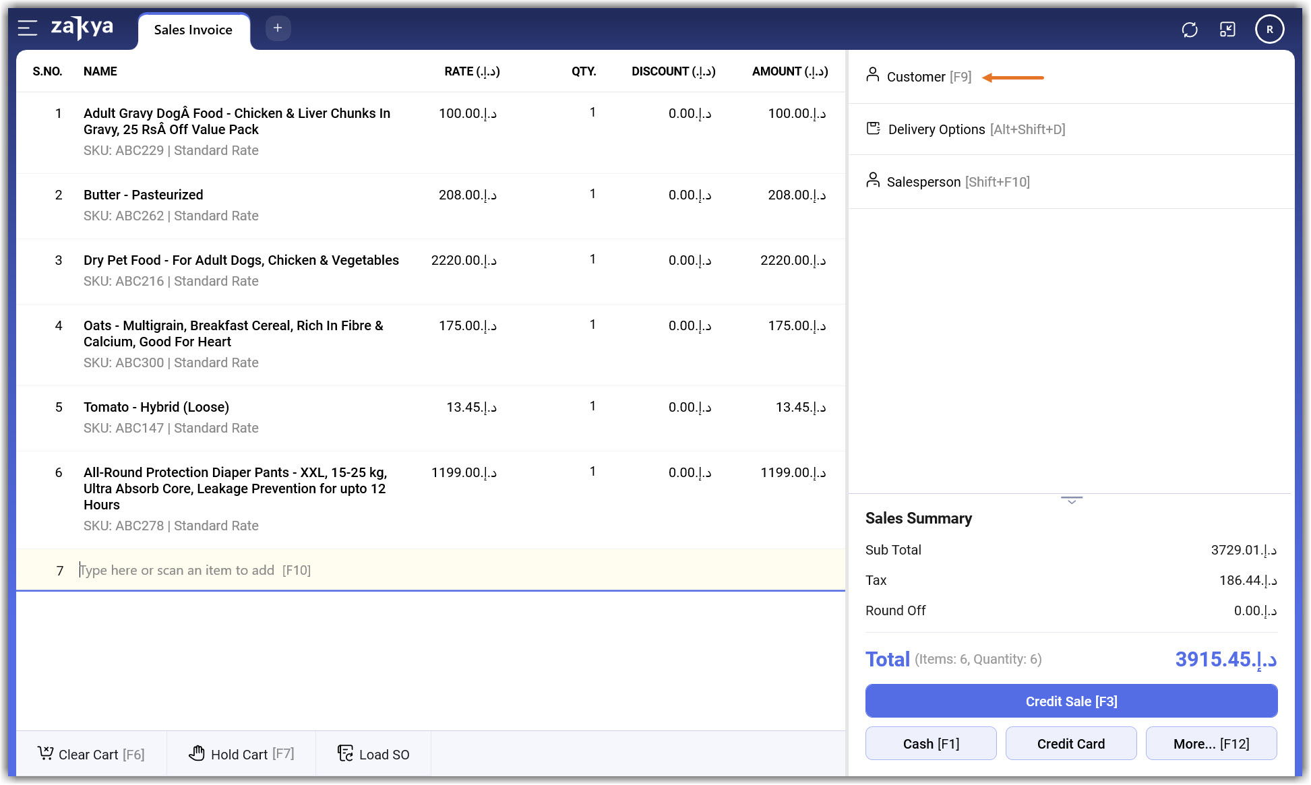1311x785 pixels.
Task: Click the refresh sync icon
Action: (x=1189, y=30)
